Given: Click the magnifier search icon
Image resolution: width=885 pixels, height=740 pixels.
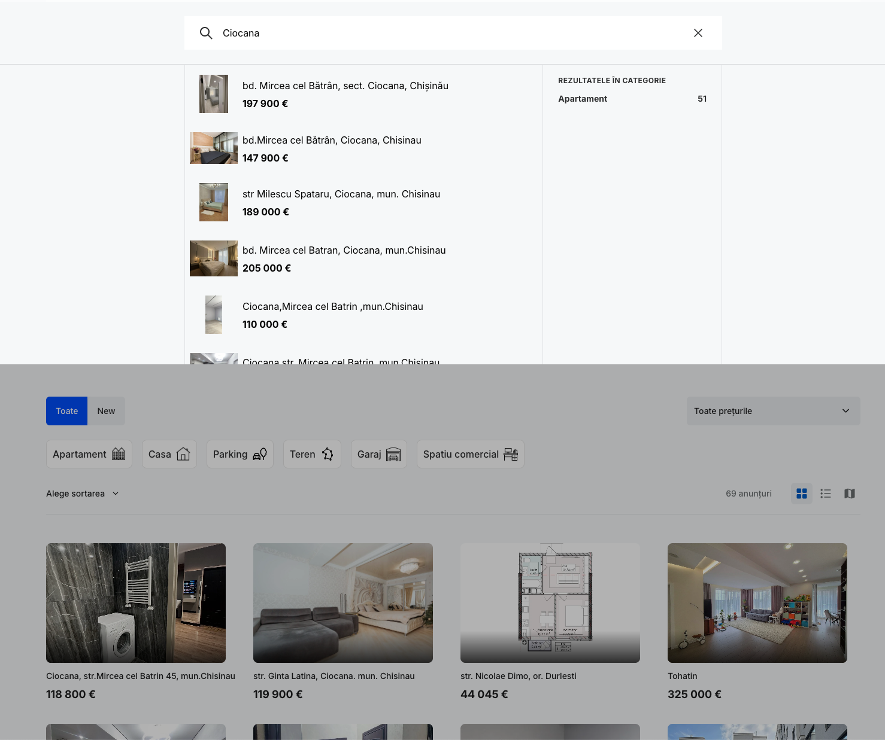Looking at the screenshot, I should coord(206,33).
